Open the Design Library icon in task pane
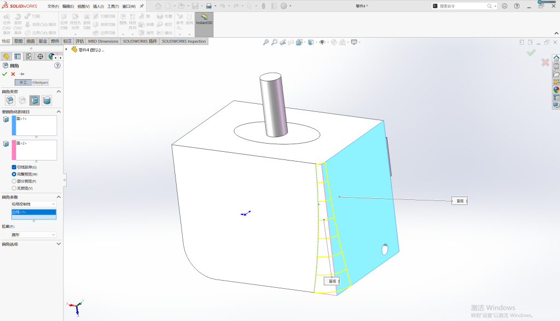 tap(556, 66)
